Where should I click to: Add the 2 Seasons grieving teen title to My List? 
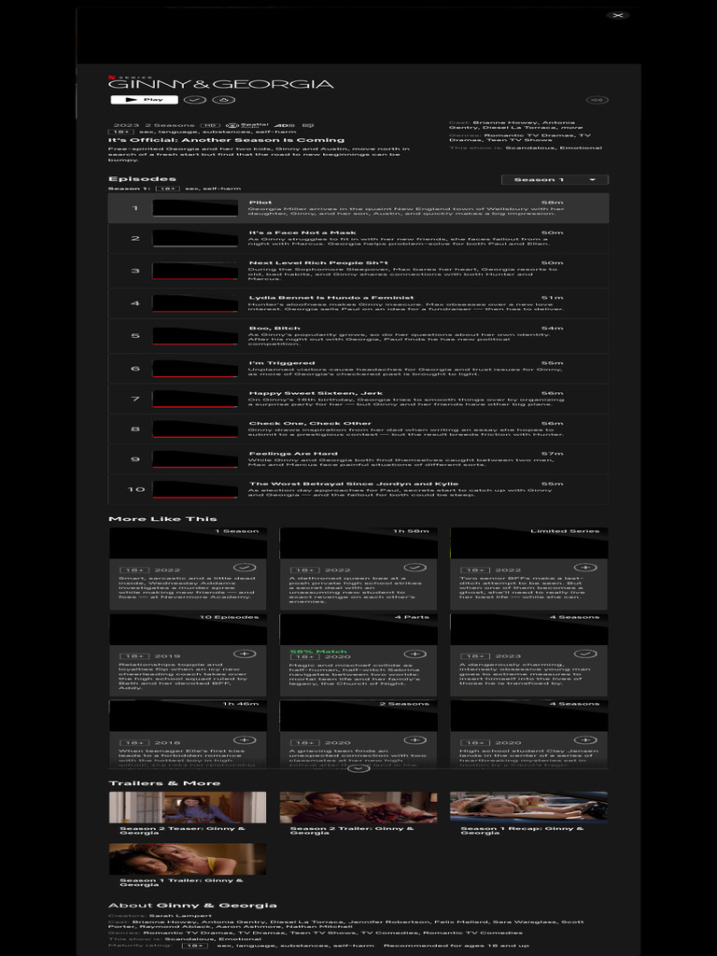pyautogui.click(x=415, y=740)
